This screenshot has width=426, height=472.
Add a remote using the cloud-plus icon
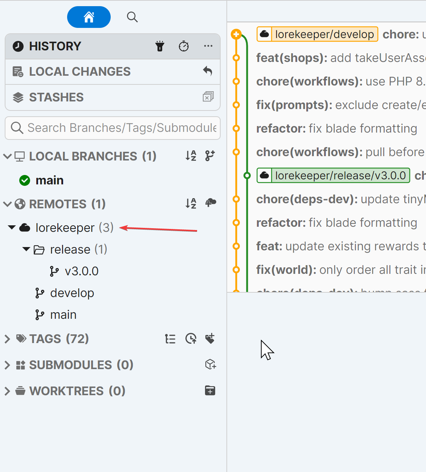pyautogui.click(x=210, y=203)
